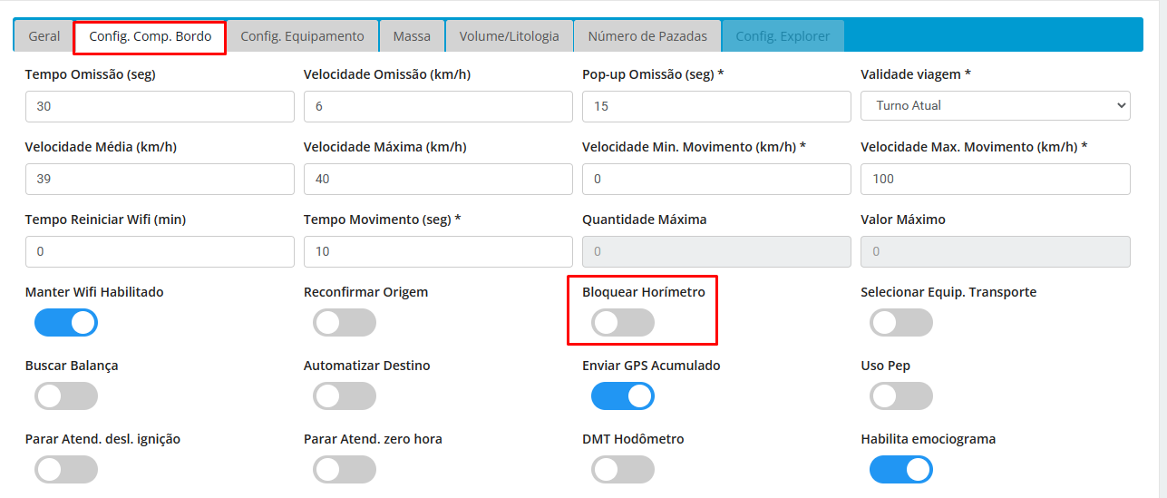Viewport: 1167px width, 498px height.
Task: Enable Selecionar Equip. Transporte toggle
Action: pos(901,323)
